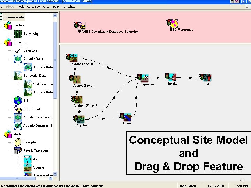Click the Terrestrial Data trees icon
The image size is (251, 188).
point(18,76)
